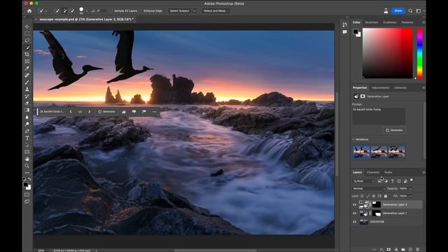Choose the Subtract from selection brush mode
448x252 pixels.
click(72, 11)
